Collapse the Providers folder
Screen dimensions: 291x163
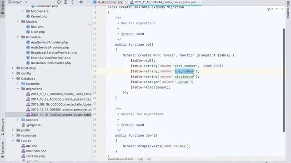click(18, 37)
